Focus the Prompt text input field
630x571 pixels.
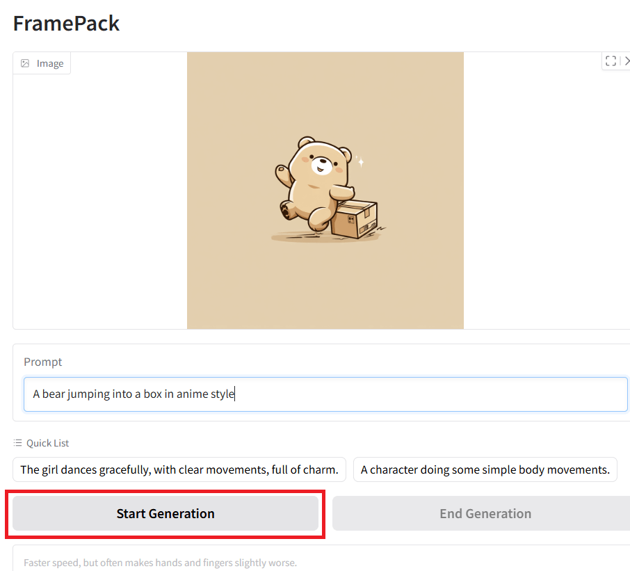click(325, 394)
